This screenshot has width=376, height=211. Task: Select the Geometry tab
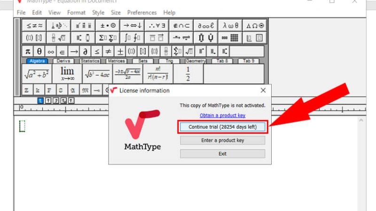(x=196, y=61)
